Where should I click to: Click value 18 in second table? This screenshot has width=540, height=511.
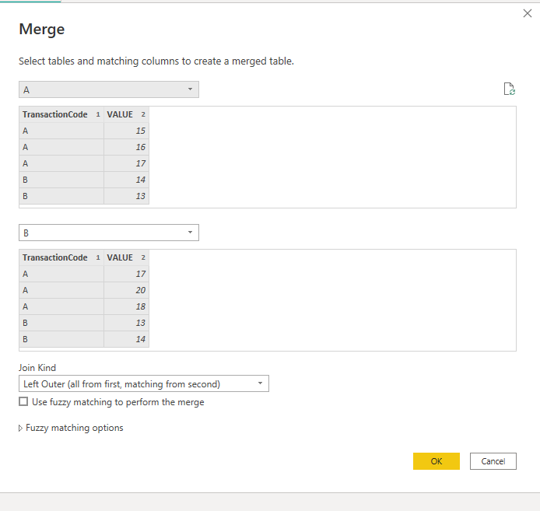[126, 306]
